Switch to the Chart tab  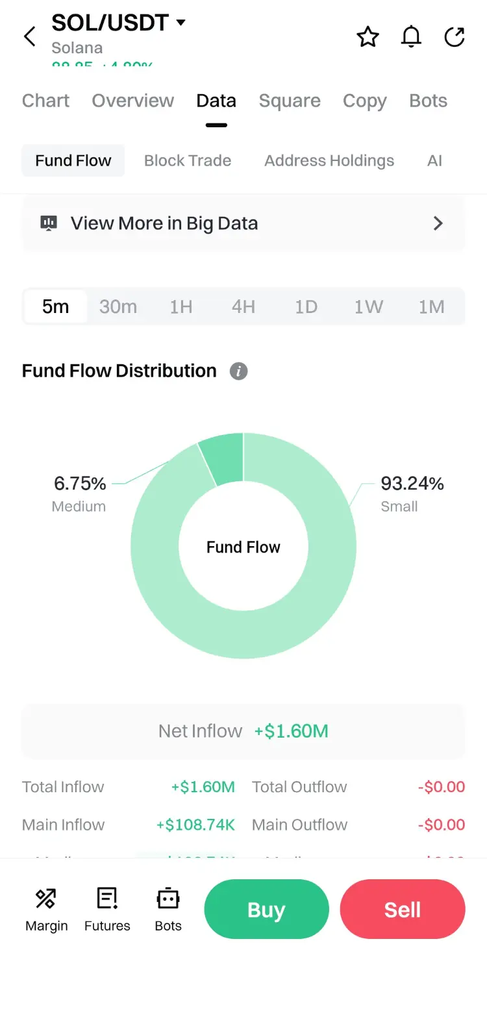[45, 101]
